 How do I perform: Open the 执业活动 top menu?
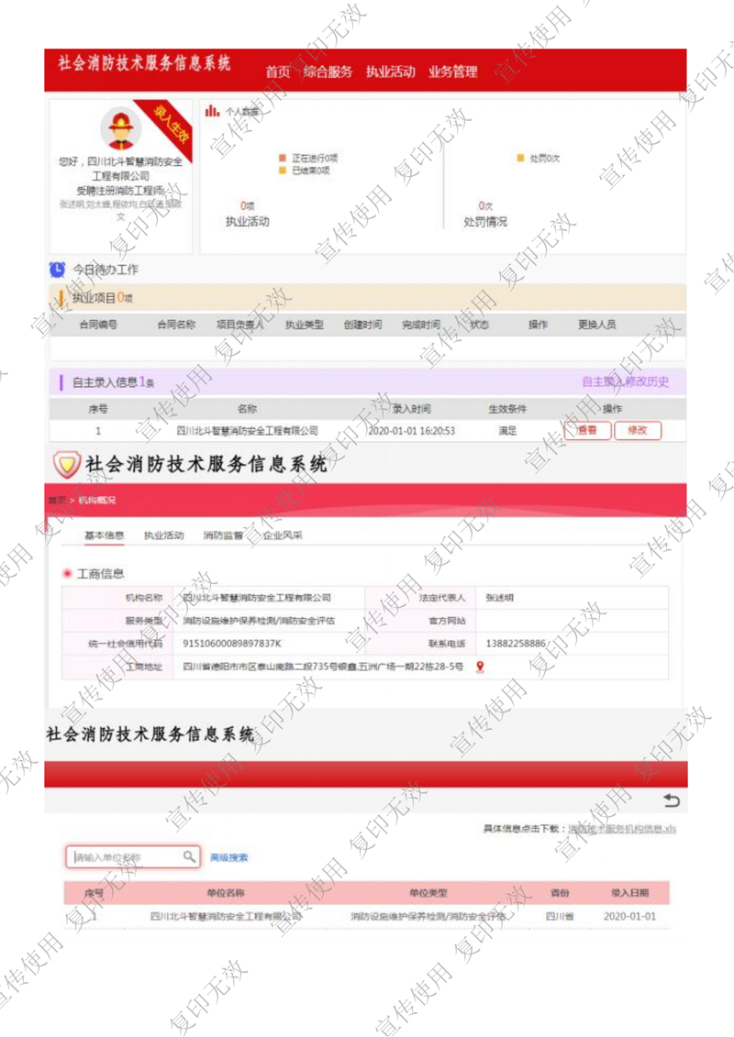click(390, 72)
